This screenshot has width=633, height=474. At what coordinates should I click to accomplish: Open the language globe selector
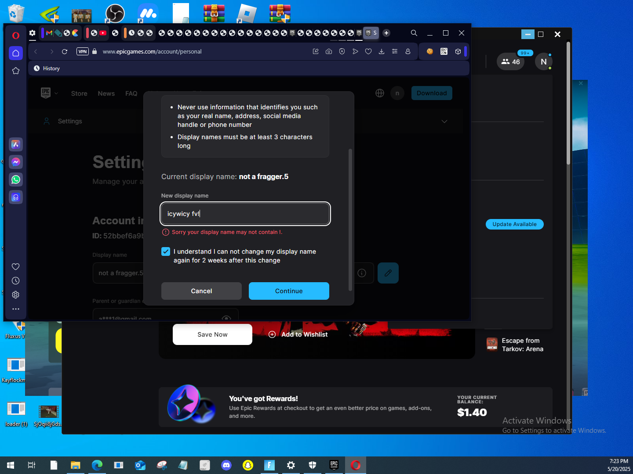[380, 93]
